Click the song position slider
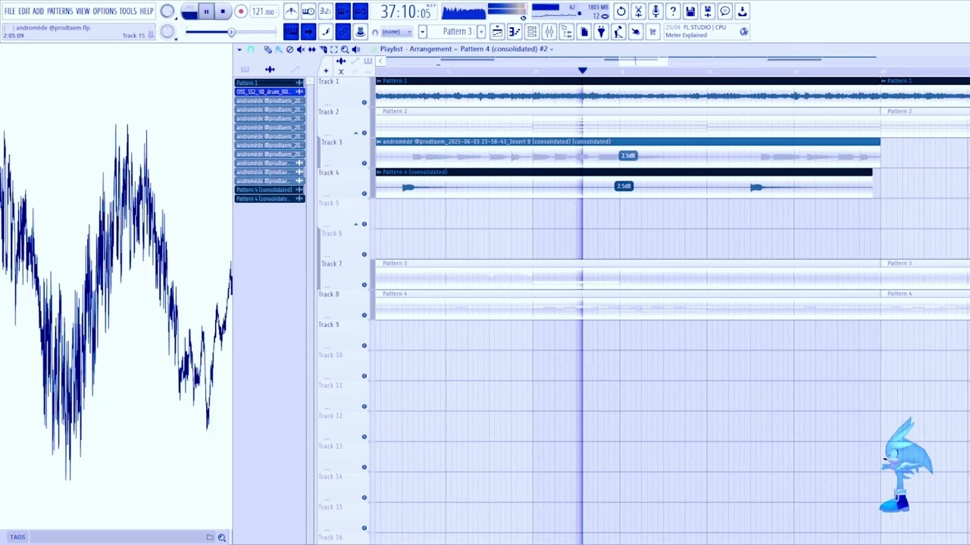 [x=231, y=32]
